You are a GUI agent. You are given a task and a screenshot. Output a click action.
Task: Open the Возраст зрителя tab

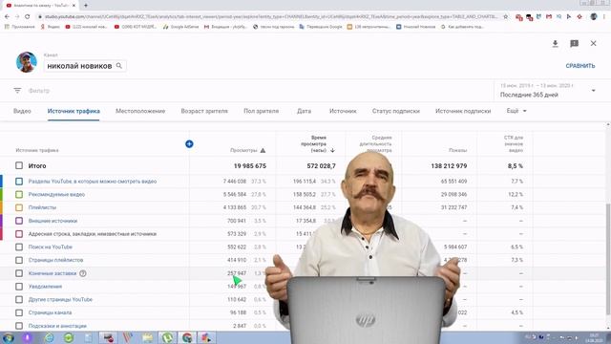click(204, 111)
